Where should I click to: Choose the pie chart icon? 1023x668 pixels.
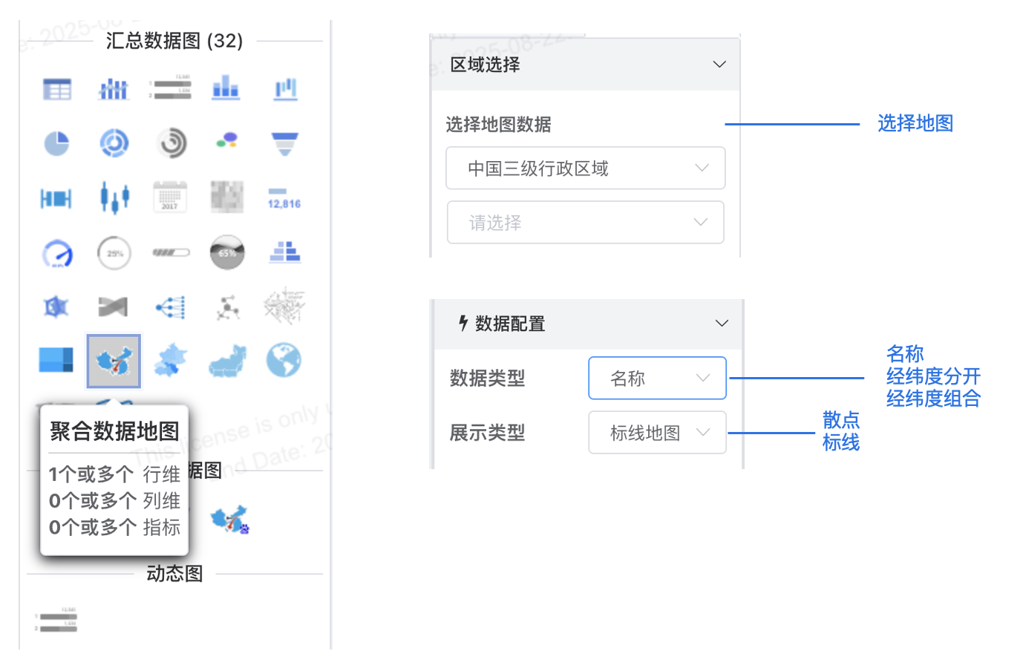[56, 143]
